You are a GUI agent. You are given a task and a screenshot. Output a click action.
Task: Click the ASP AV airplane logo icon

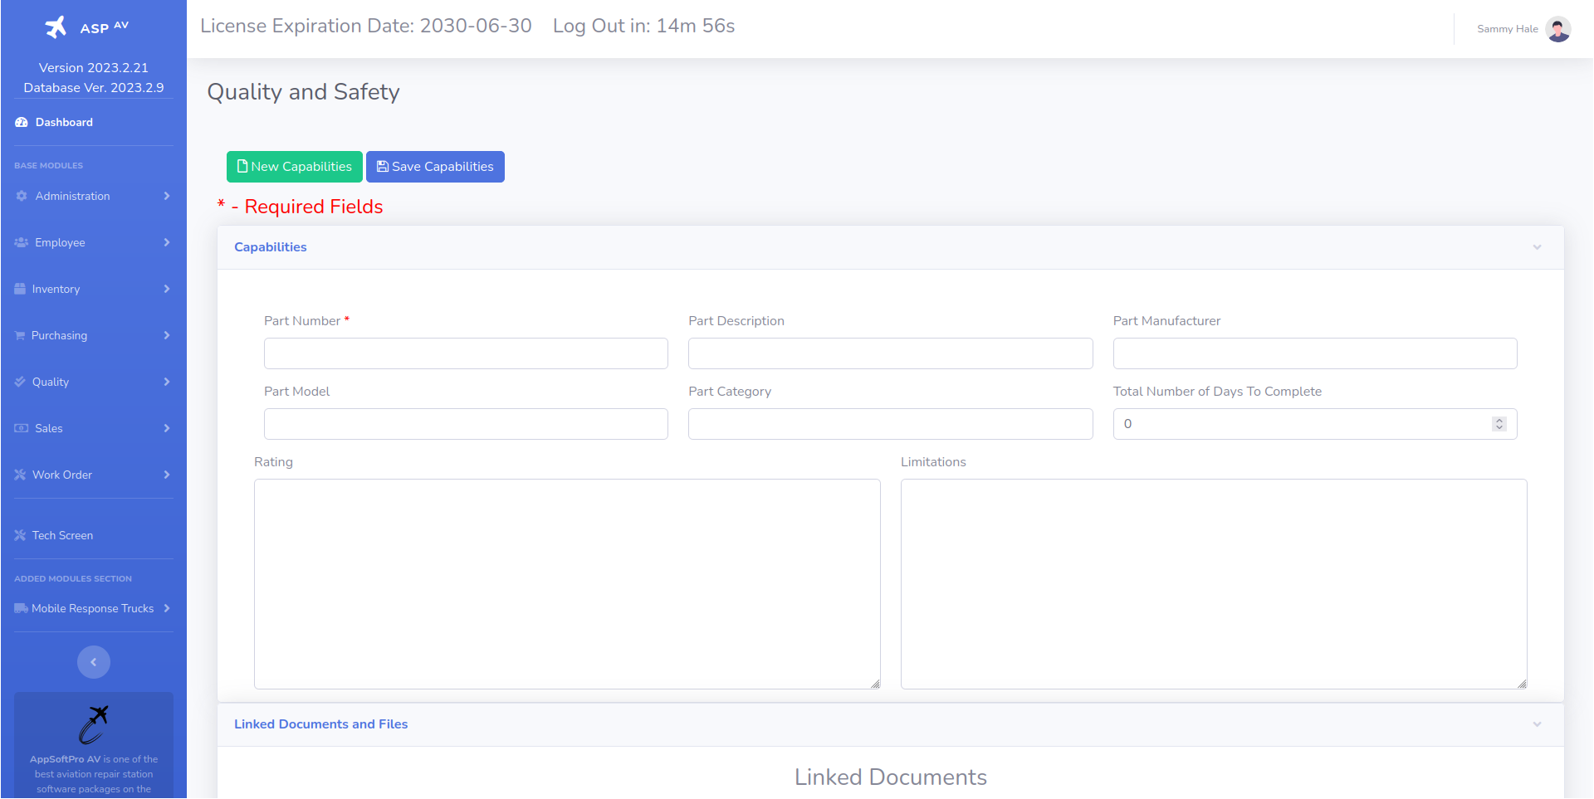coord(56,27)
